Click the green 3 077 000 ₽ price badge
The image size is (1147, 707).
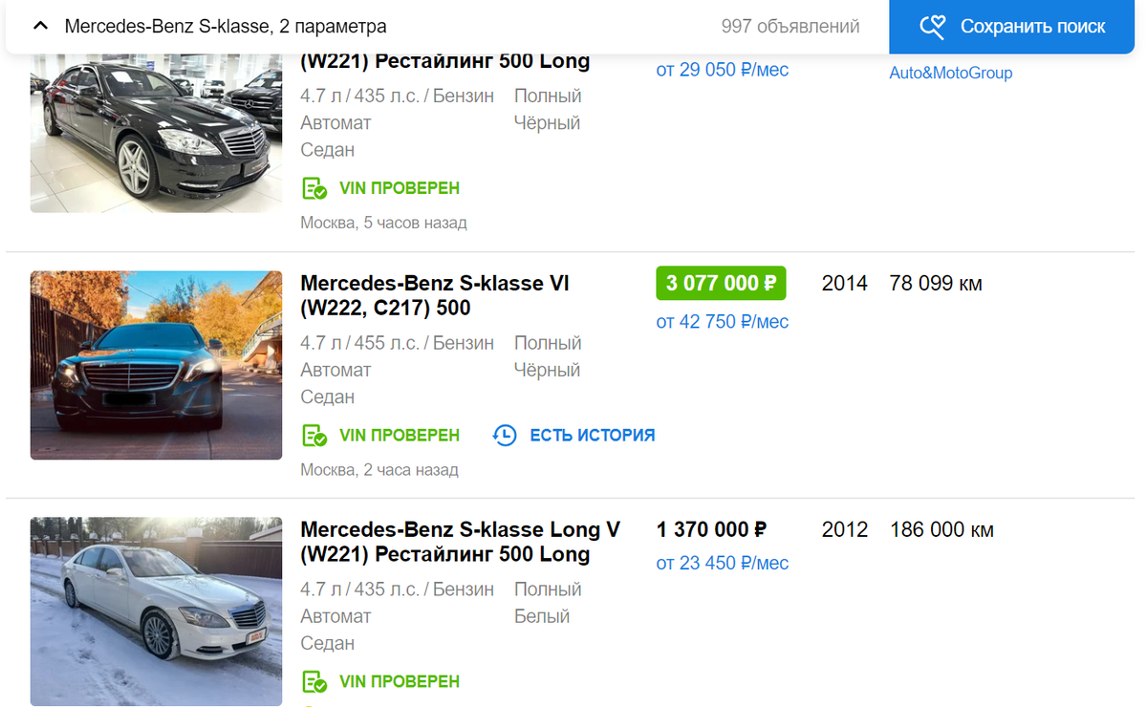[721, 284]
